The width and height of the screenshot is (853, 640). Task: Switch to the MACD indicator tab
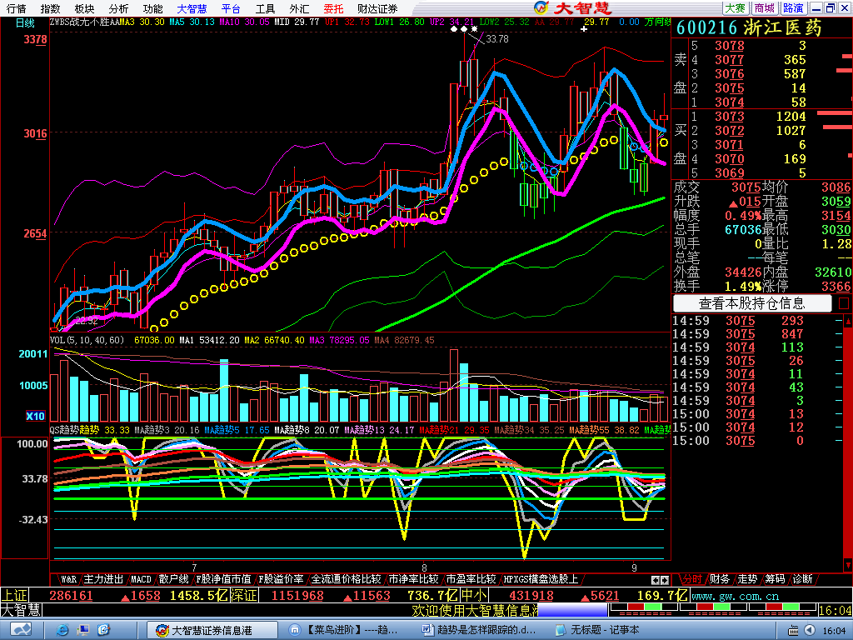[142, 579]
